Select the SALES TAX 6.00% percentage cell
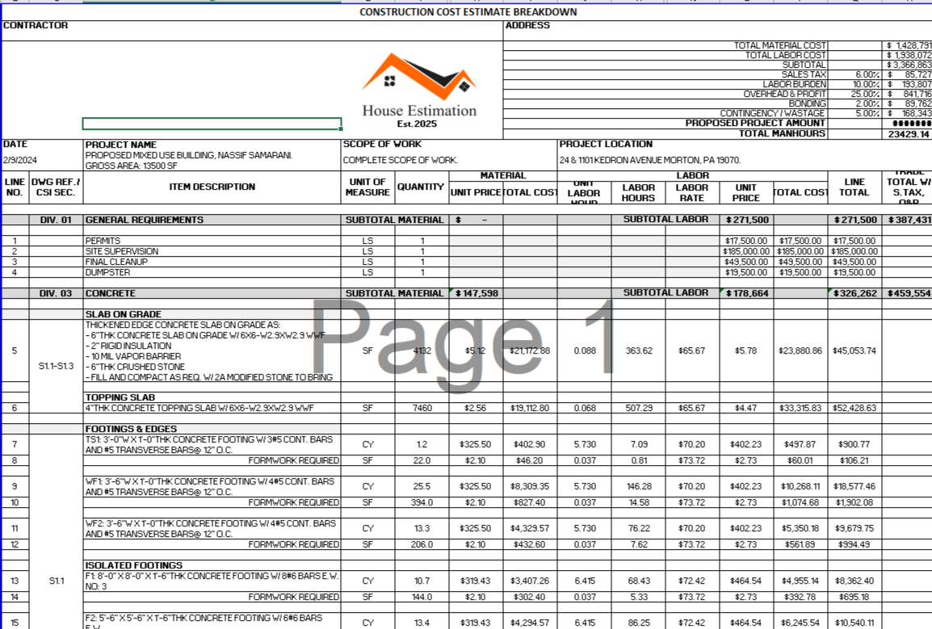 coord(867,74)
